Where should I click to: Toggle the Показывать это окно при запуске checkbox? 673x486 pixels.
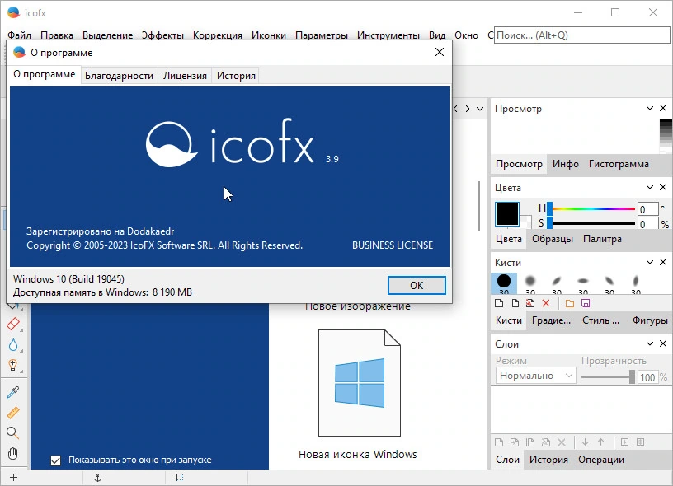(x=56, y=460)
